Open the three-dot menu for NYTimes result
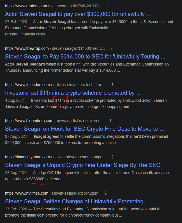 (x=105, y=193)
